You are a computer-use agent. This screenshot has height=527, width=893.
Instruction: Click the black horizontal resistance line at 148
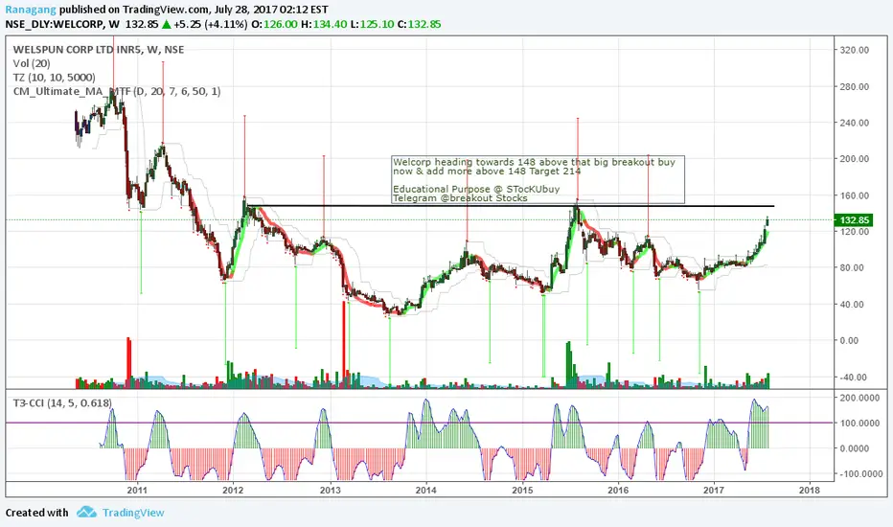(513, 206)
